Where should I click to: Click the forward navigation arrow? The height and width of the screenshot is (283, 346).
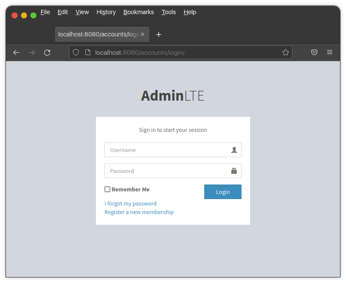(x=32, y=53)
